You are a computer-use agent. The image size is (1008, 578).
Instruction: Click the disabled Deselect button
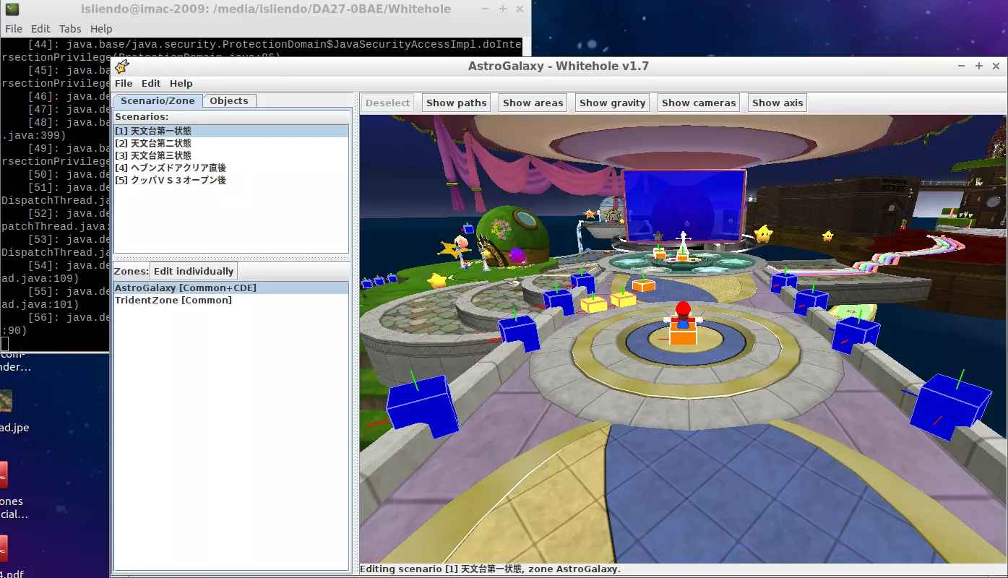point(387,103)
